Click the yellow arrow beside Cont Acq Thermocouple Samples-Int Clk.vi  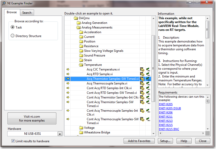68,111
